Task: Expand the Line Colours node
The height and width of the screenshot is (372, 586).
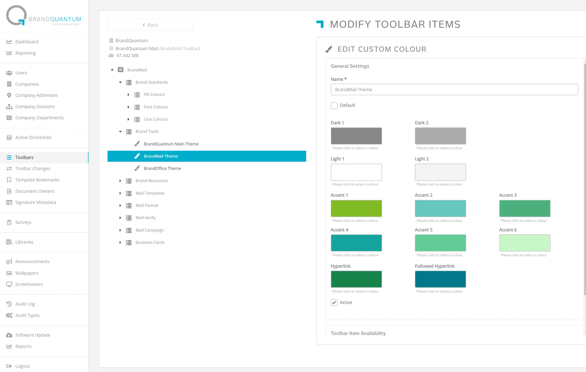Action: coord(128,119)
